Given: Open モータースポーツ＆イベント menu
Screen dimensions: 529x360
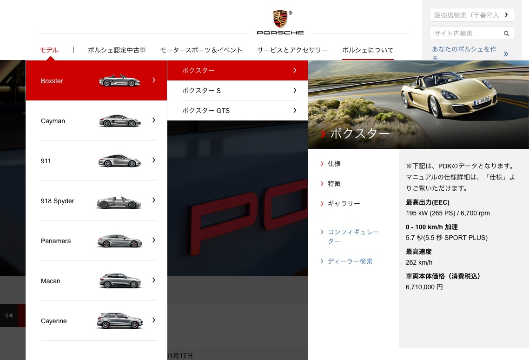Looking at the screenshot, I should click(201, 50).
